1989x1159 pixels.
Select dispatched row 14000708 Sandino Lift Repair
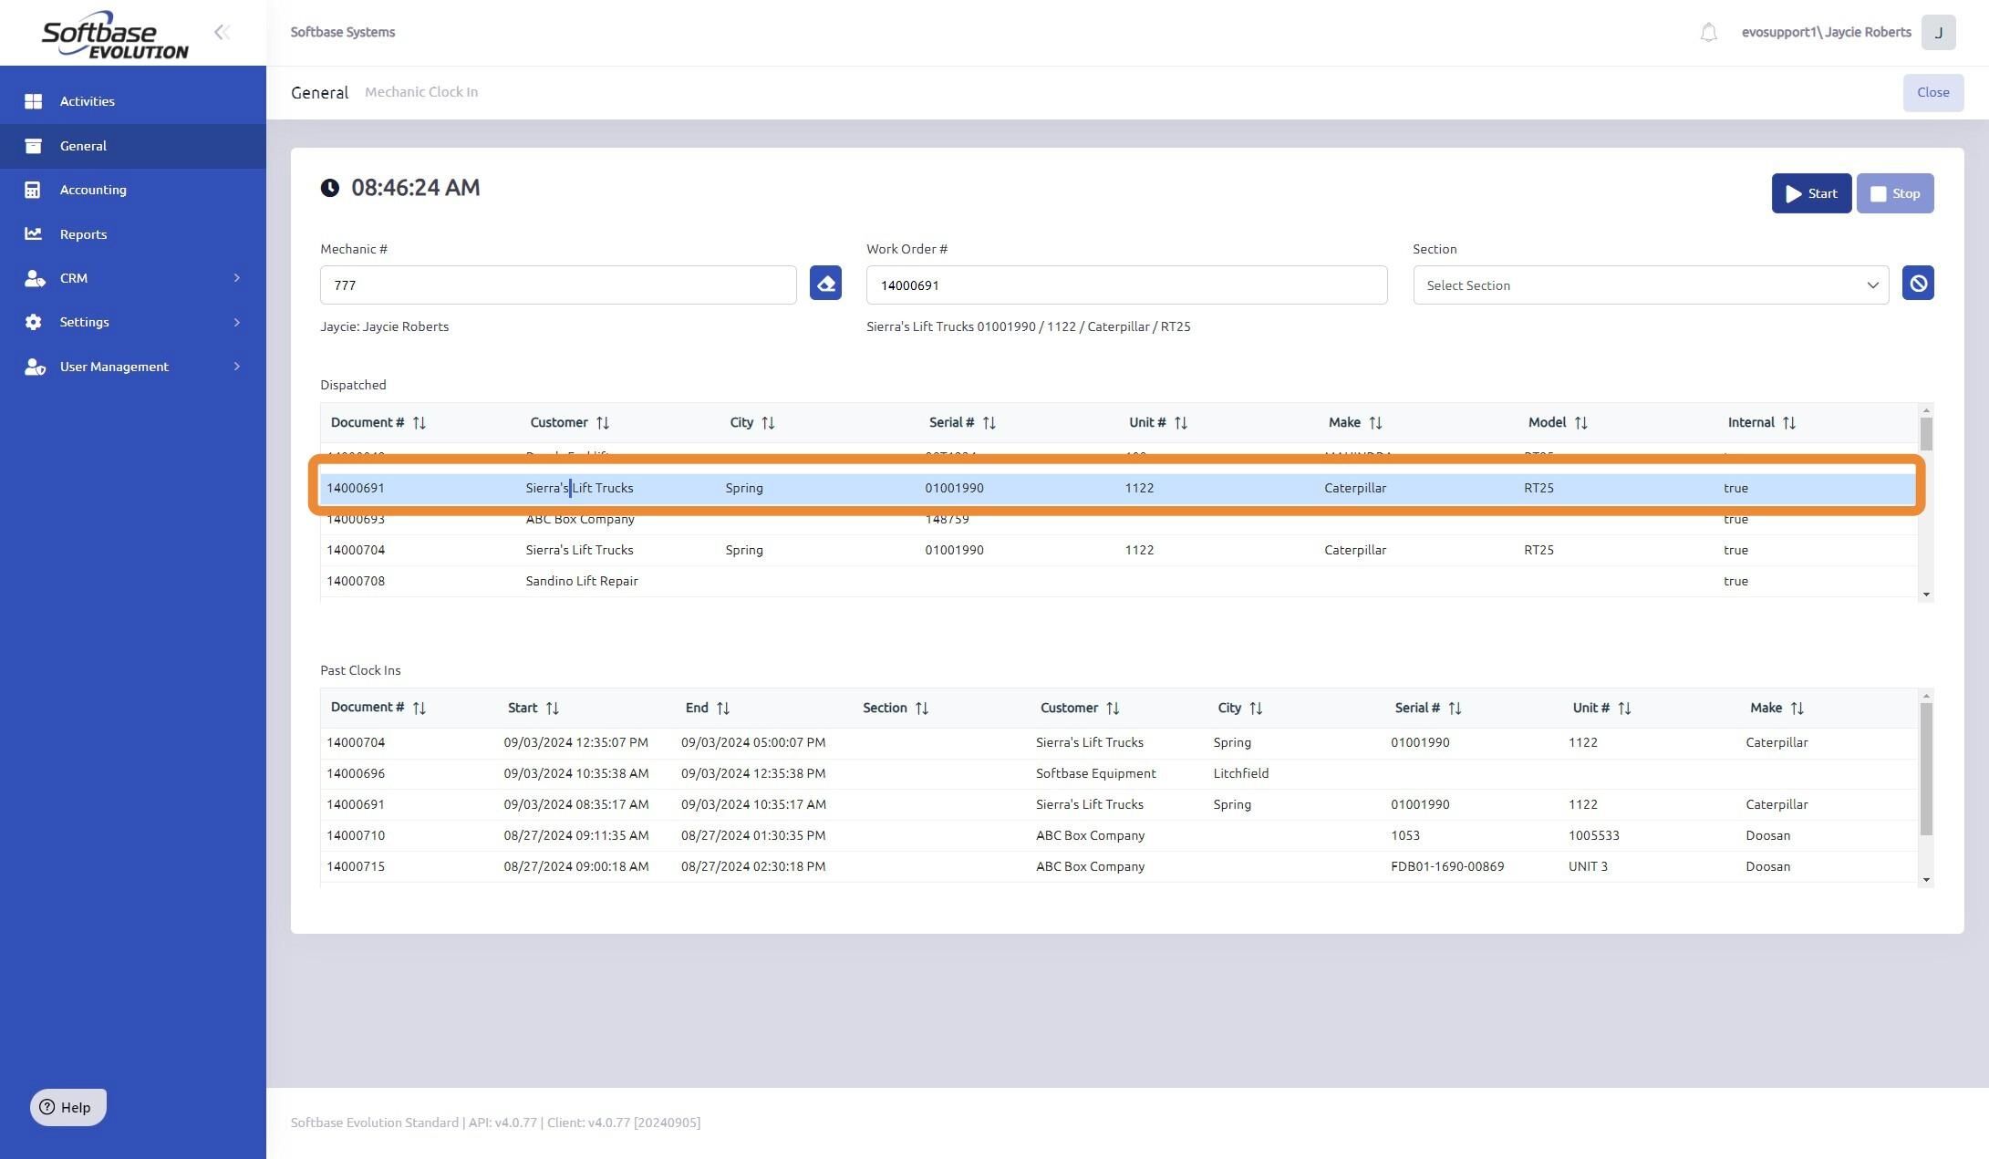click(x=581, y=581)
